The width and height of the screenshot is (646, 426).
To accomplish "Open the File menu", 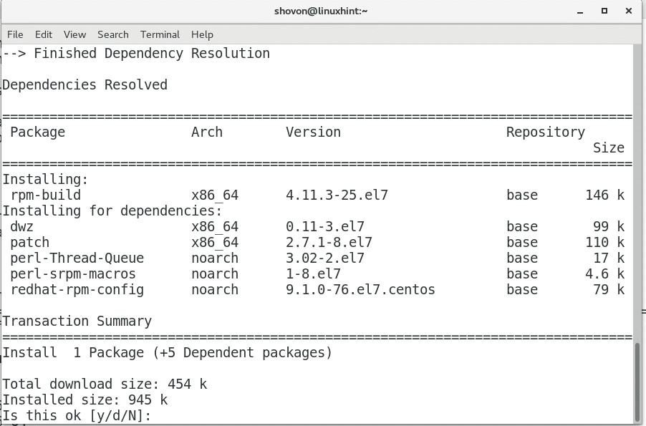I will tap(15, 34).
